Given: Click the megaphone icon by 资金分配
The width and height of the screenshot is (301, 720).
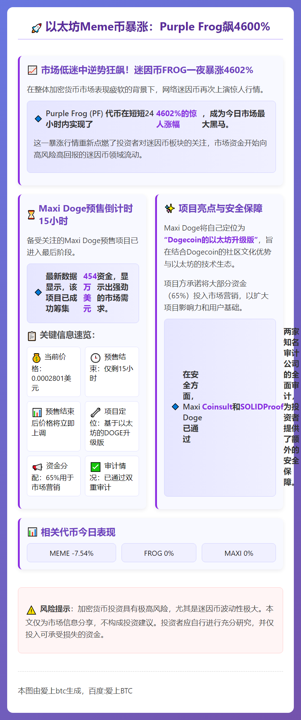Looking at the screenshot, I should (x=37, y=466).
